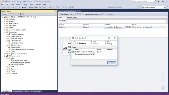Click the remove schedule icon in Subplan_1 row
Viewport: 169px width, 95px height.
(x=129, y=27)
